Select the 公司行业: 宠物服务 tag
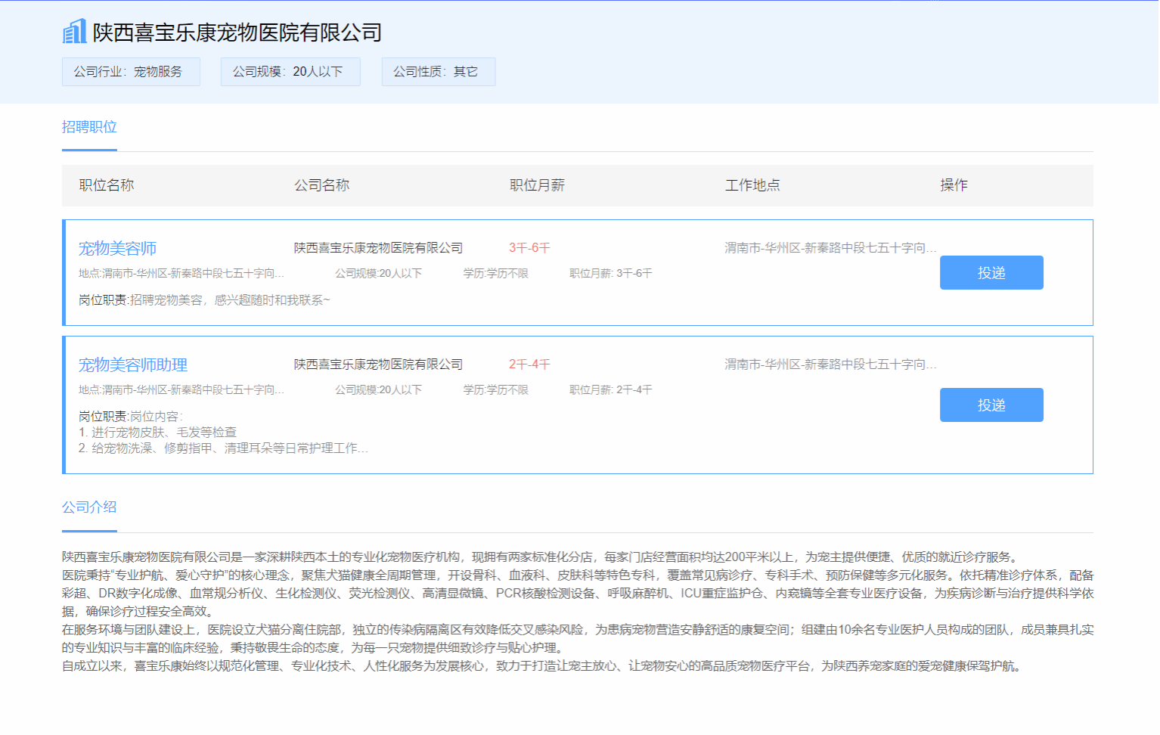 (130, 72)
